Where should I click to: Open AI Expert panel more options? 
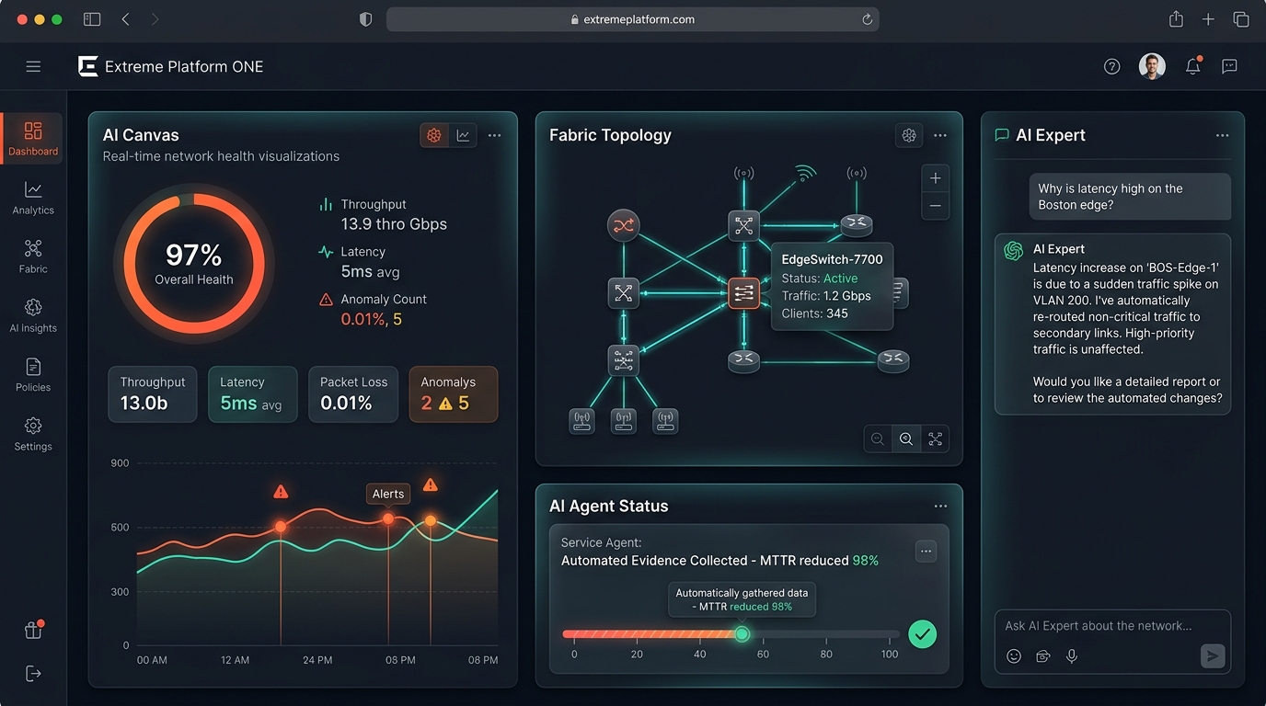pyautogui.click(x=1222, y=135)
